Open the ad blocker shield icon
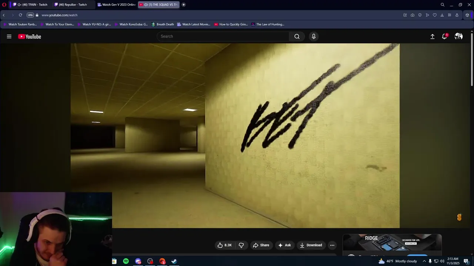 click(420, 15)
